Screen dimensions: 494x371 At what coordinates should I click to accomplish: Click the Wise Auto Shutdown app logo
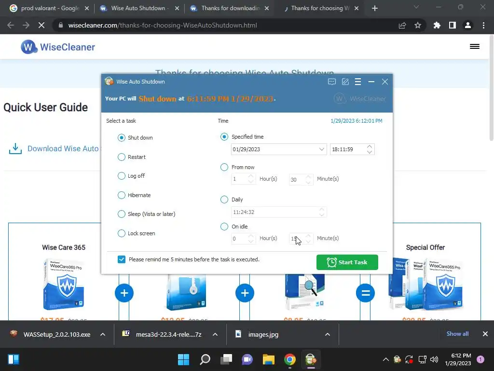(109, 81)
